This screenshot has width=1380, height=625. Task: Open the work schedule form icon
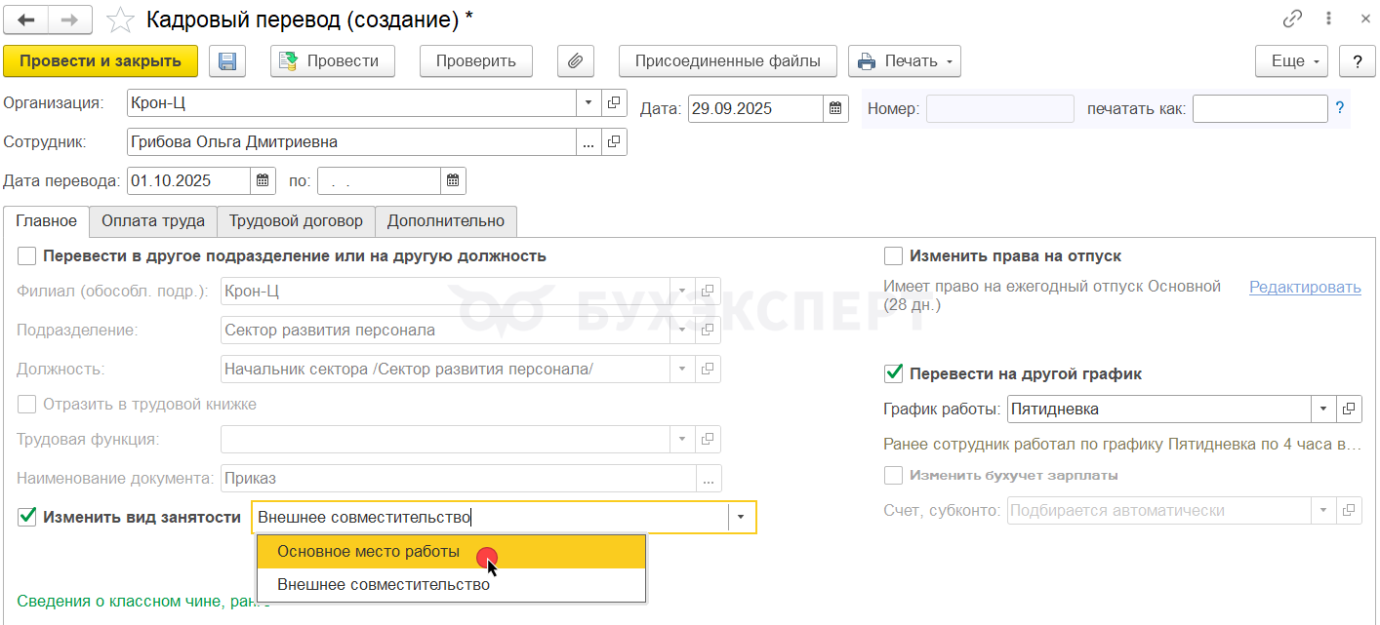pos(1350,409)
